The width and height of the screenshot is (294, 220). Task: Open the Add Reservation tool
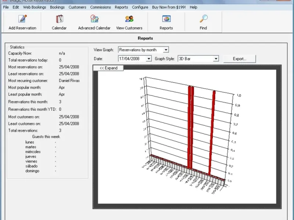click(22, 22)
